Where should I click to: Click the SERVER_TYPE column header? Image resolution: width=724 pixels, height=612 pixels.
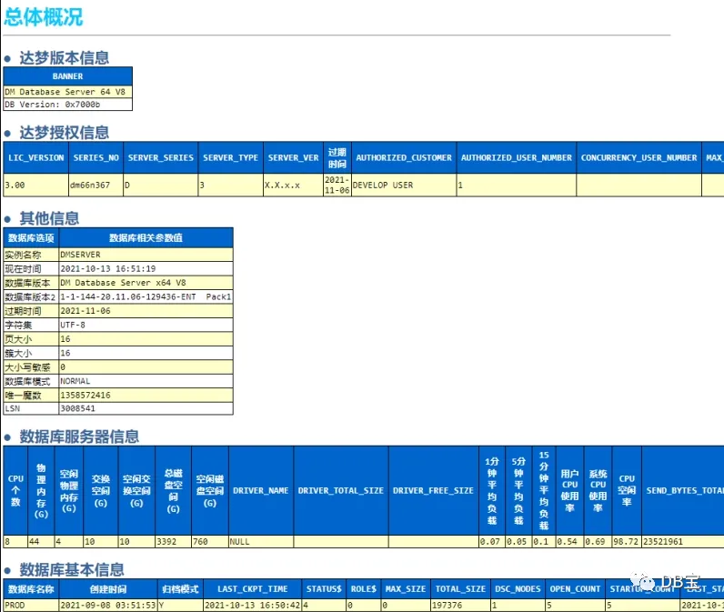(230, 157)
